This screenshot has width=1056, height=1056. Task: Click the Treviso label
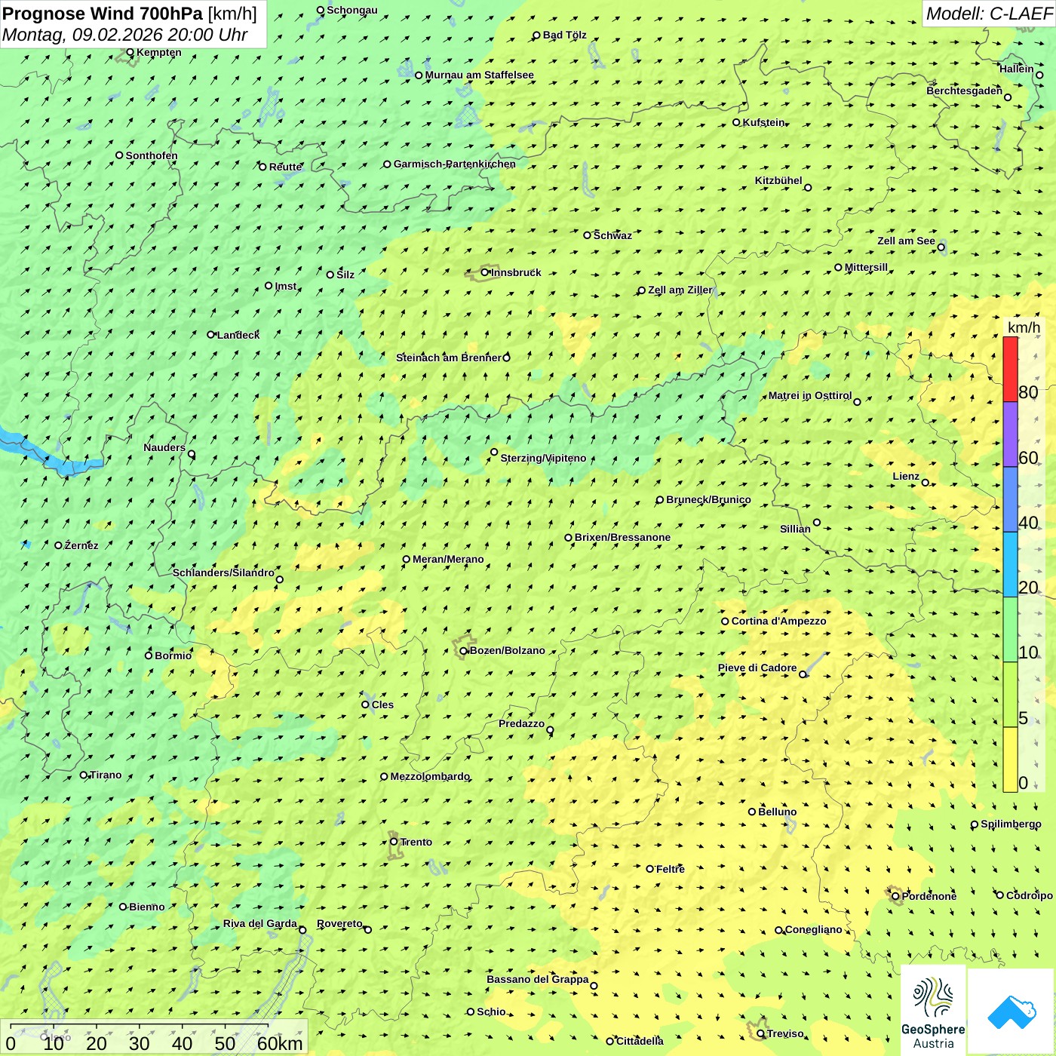pyautogui.click(x=785, y=1033)
